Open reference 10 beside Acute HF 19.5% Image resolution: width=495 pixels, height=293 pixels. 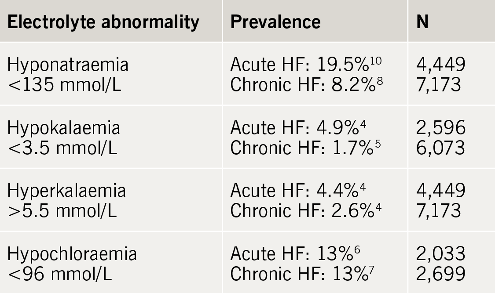375,60
